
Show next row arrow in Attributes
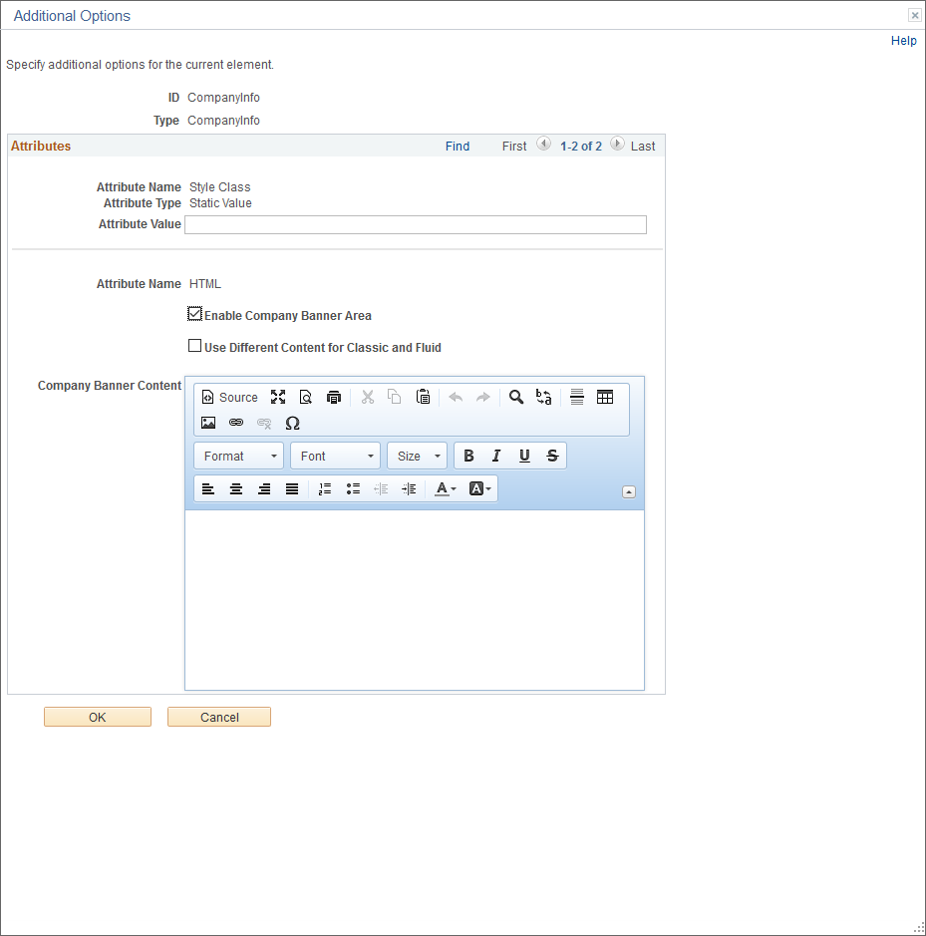(x=617, y=144)
